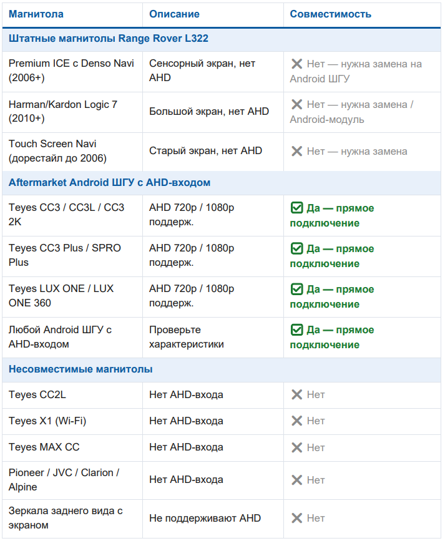The width and height of the screenshot is (445, 541).
Task: Click AHD 720p / 1080p in the Teyes LUX ONE row
Action: (x=192, y=288)
